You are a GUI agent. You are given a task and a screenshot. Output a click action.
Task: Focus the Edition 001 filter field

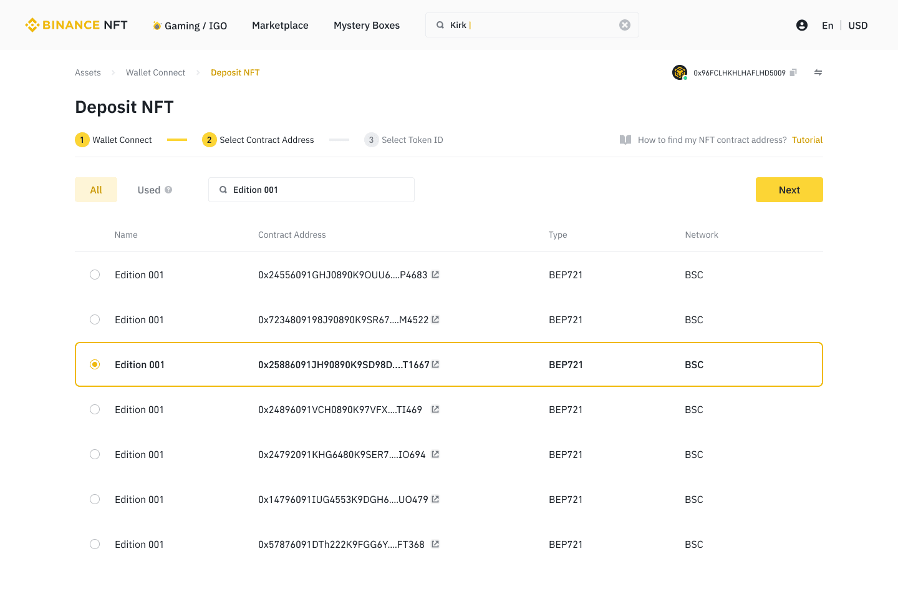pos(311,190)
